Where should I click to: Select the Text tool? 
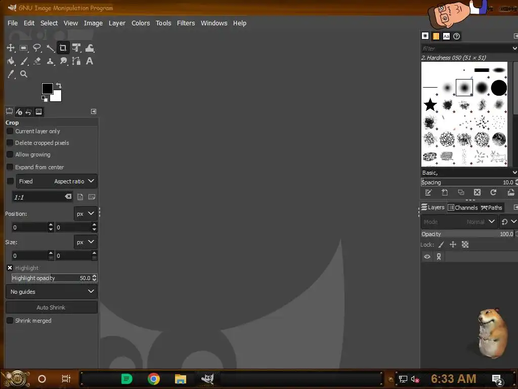[90, 61]
